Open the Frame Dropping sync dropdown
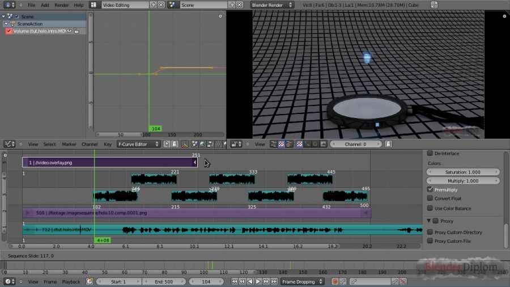 pyautogui.click(x=303, y=281)
